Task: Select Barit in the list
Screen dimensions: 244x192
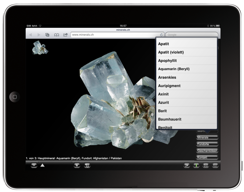Action: [186, 111]
